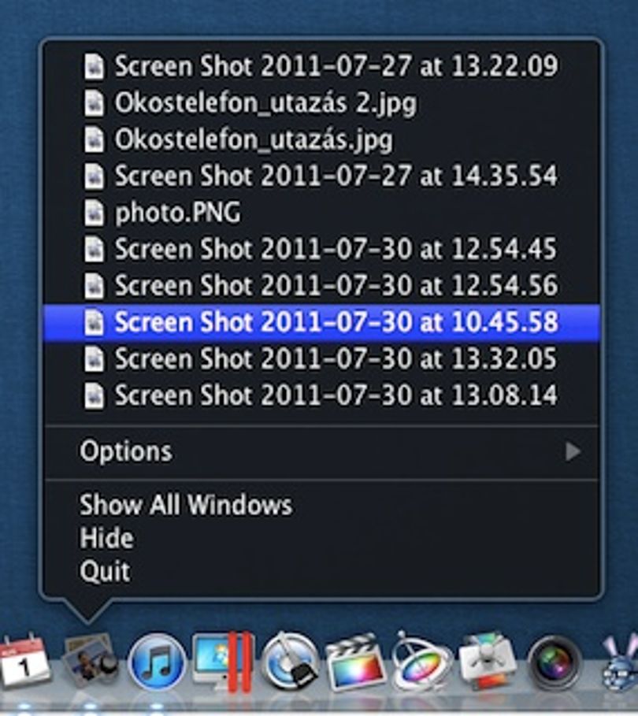Expand the Options submenu arrow
Image resolution: width=638 pixels, height=716 pixels.
[573, 451]
